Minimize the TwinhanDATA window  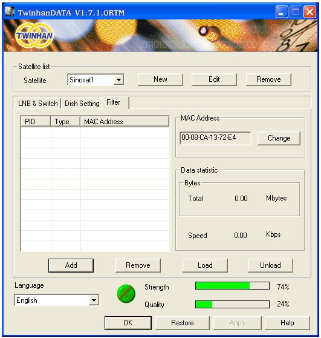[282, 12]
